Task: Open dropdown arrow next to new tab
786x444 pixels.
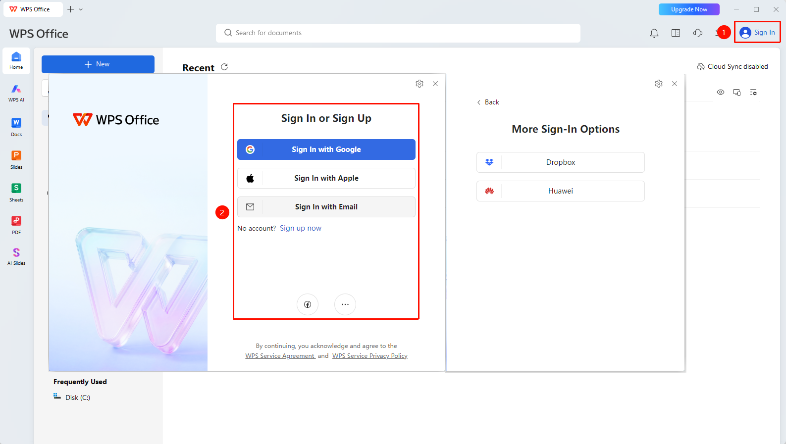Action: (81, 9)
